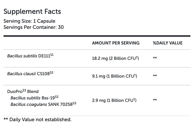The image size is (195, 127).
Task: Click daily value asterisks in CS108 row
Action: [155, 76]
